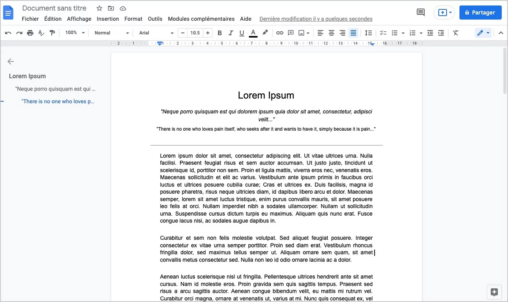Screen dimensions: 508x302
Task: Go to "Neque porro quisquam" outline entry
Action: tap(55, 89)
